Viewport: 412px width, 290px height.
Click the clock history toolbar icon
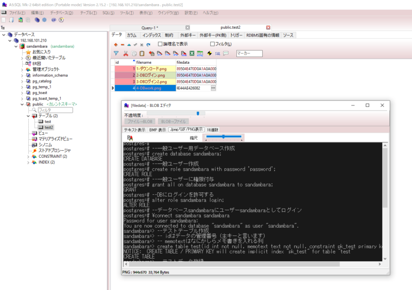click(x=61, y=20)
